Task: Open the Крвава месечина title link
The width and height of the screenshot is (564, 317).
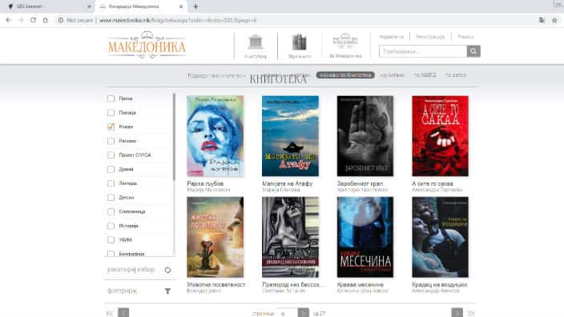Action: tap(360, 284)
